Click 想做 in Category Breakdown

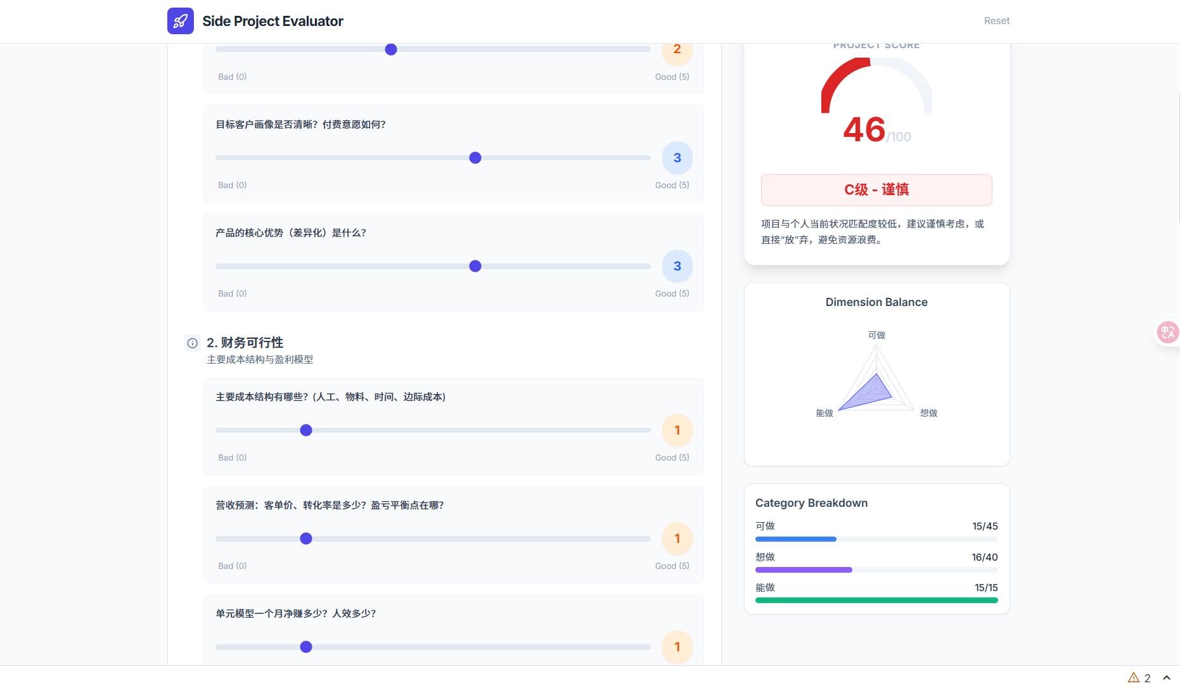coord(765,557)
